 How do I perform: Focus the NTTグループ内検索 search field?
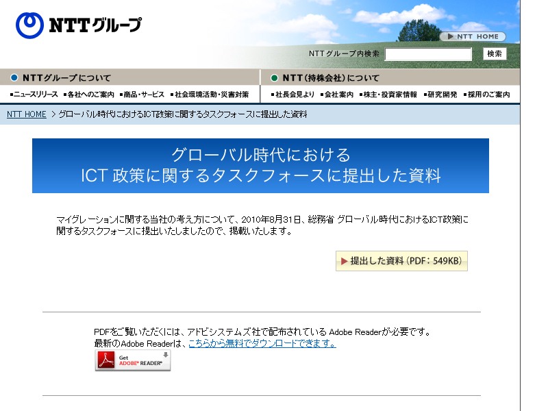tap(428, 54)
